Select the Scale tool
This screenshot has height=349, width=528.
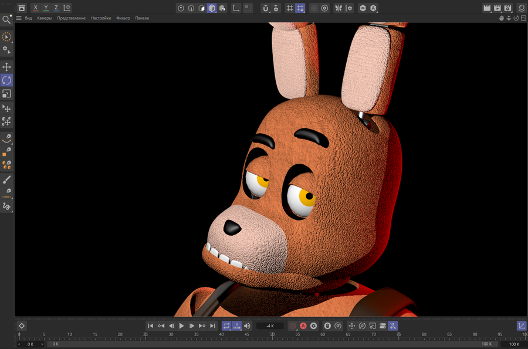[6, 94]
